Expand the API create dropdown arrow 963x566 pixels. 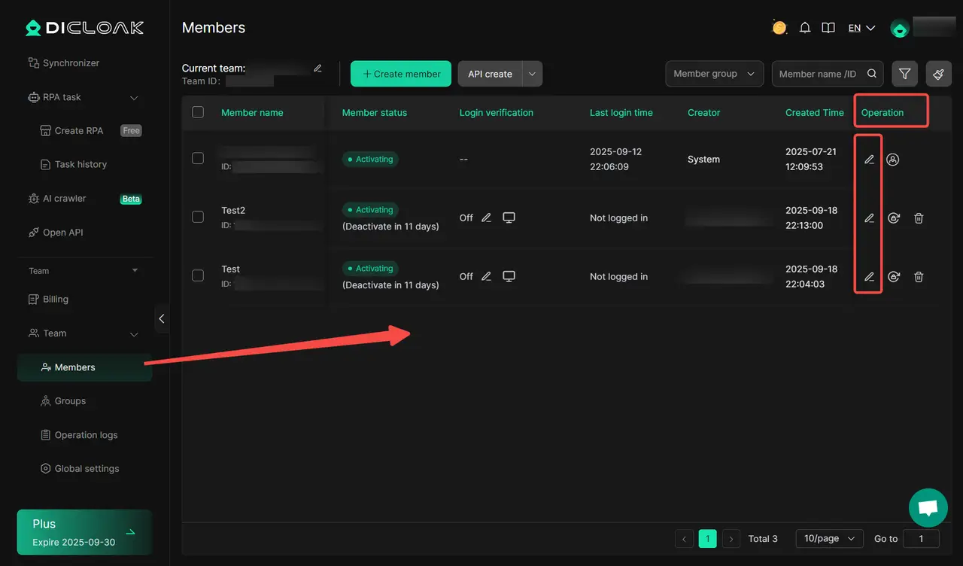point(532,74)
